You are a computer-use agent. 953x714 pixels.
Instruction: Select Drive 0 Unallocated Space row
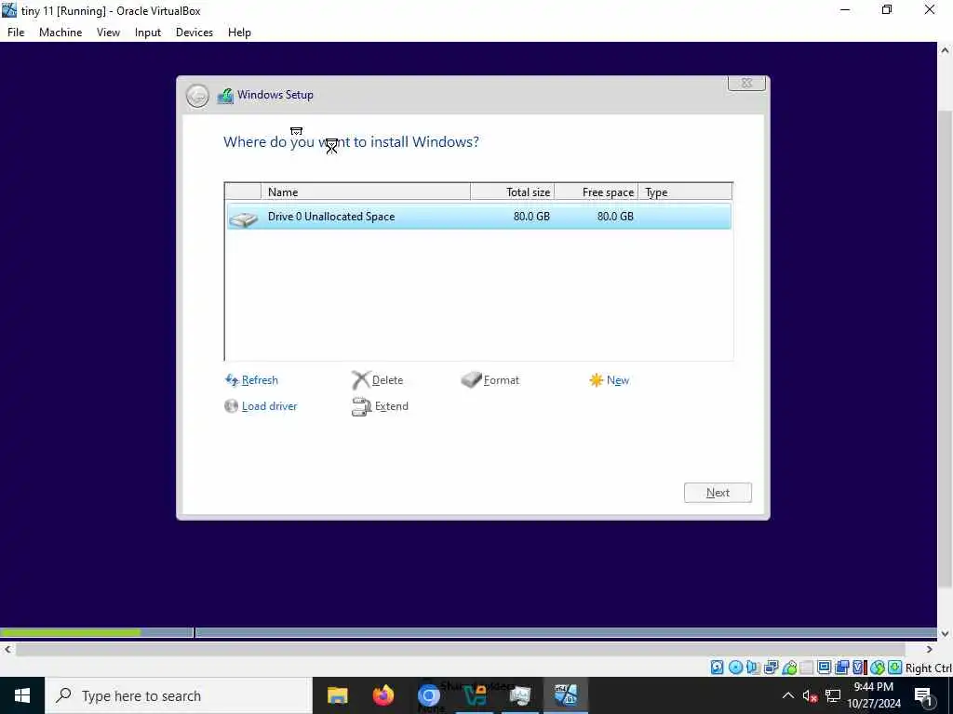click(479, 217)
